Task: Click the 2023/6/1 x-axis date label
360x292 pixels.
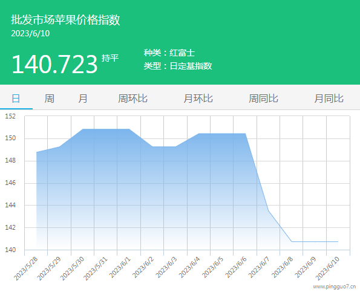Action: point(120,267)
